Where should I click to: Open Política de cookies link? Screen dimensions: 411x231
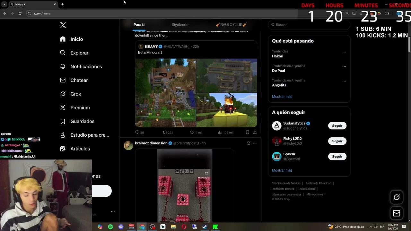coord(283,189)
